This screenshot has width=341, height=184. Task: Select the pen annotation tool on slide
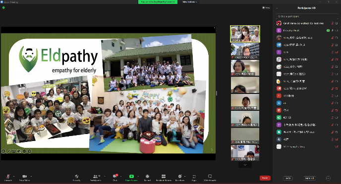pos(8,151)
